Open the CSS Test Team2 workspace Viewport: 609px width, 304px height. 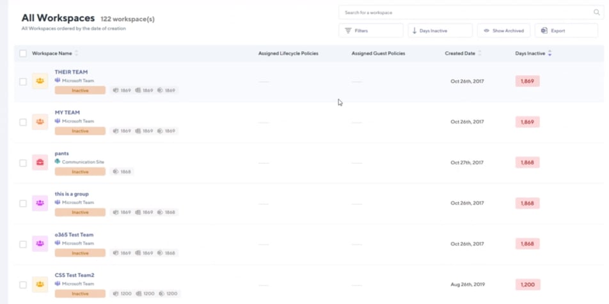pos(75,275)
